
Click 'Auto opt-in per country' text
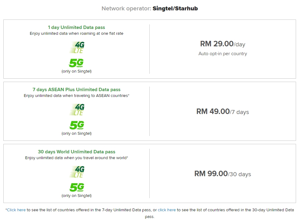click(x=223, y=54)
